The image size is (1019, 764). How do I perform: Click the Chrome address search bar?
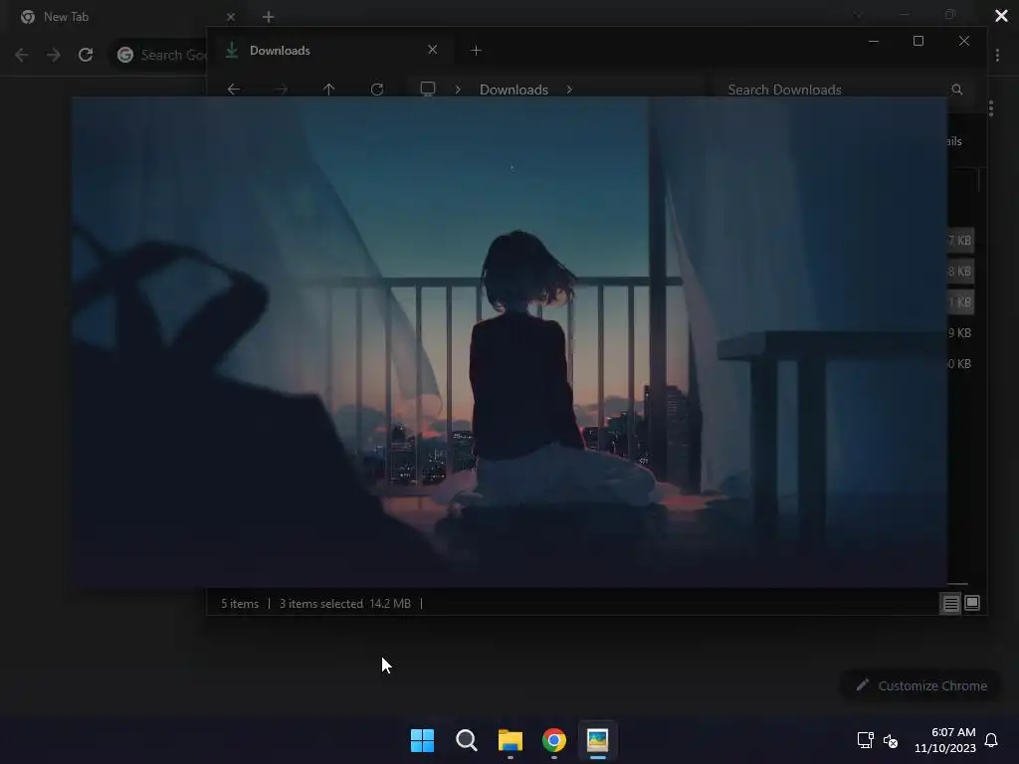(x=159, y=56)
